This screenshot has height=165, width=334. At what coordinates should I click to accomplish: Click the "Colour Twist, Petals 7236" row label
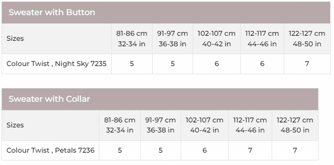click(x=51, y=150)
